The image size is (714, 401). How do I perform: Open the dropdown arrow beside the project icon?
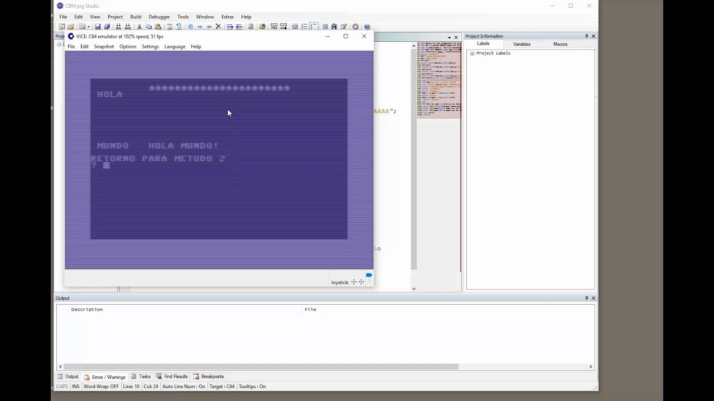pyautogui.click(x=89, y=27)
